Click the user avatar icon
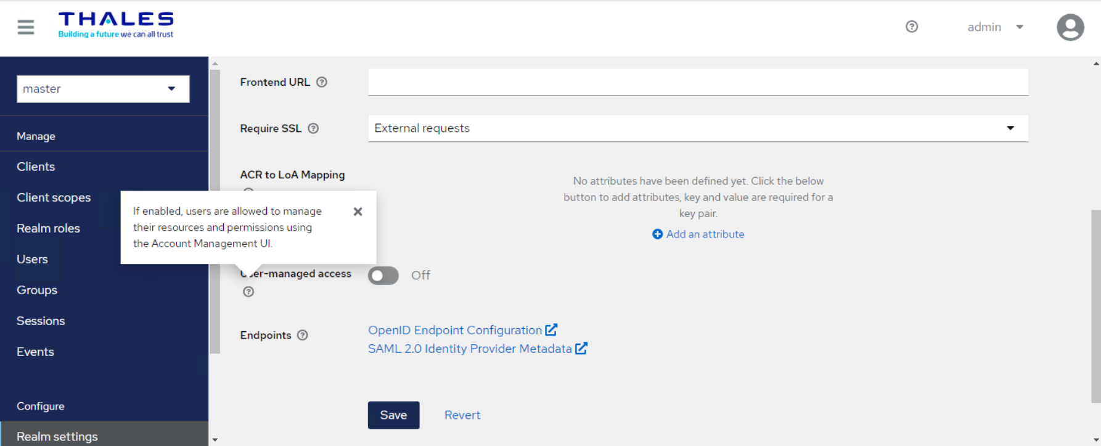 (x=1070, y=27)
